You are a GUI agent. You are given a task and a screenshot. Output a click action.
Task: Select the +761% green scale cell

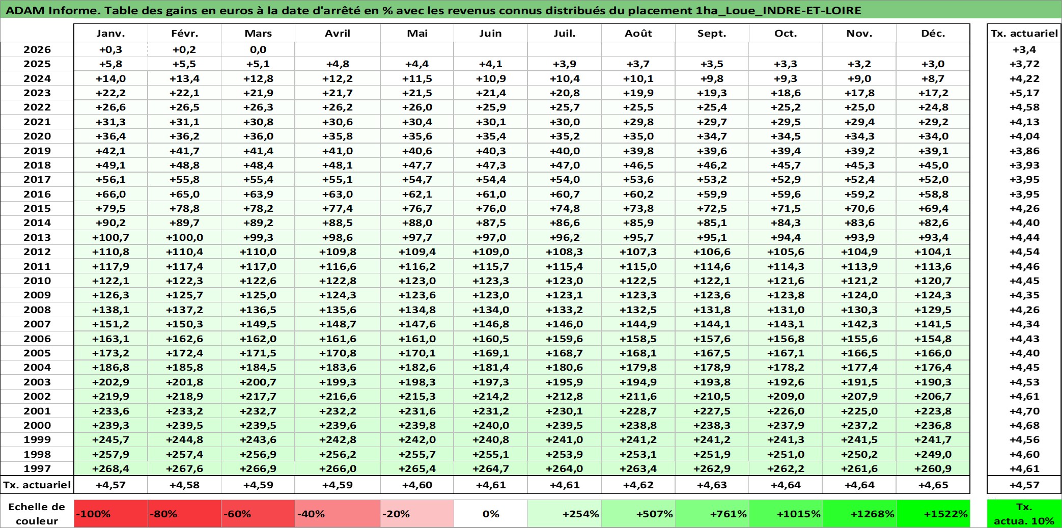(712, 514)
